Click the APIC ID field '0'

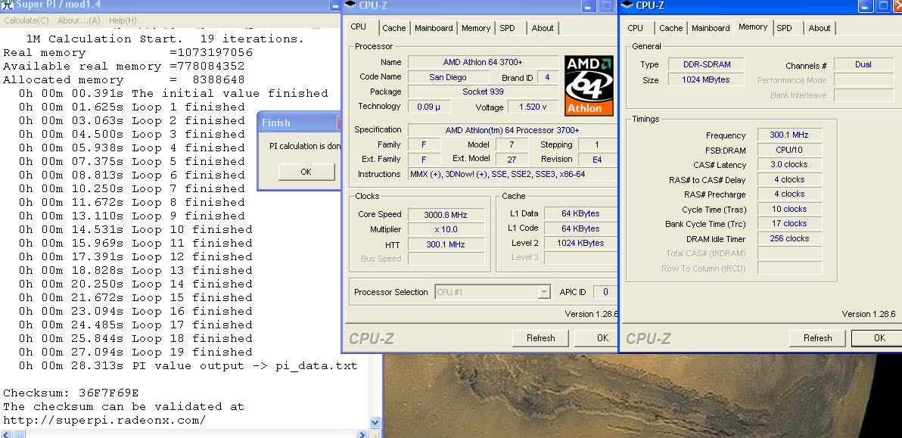coord(605,292)
